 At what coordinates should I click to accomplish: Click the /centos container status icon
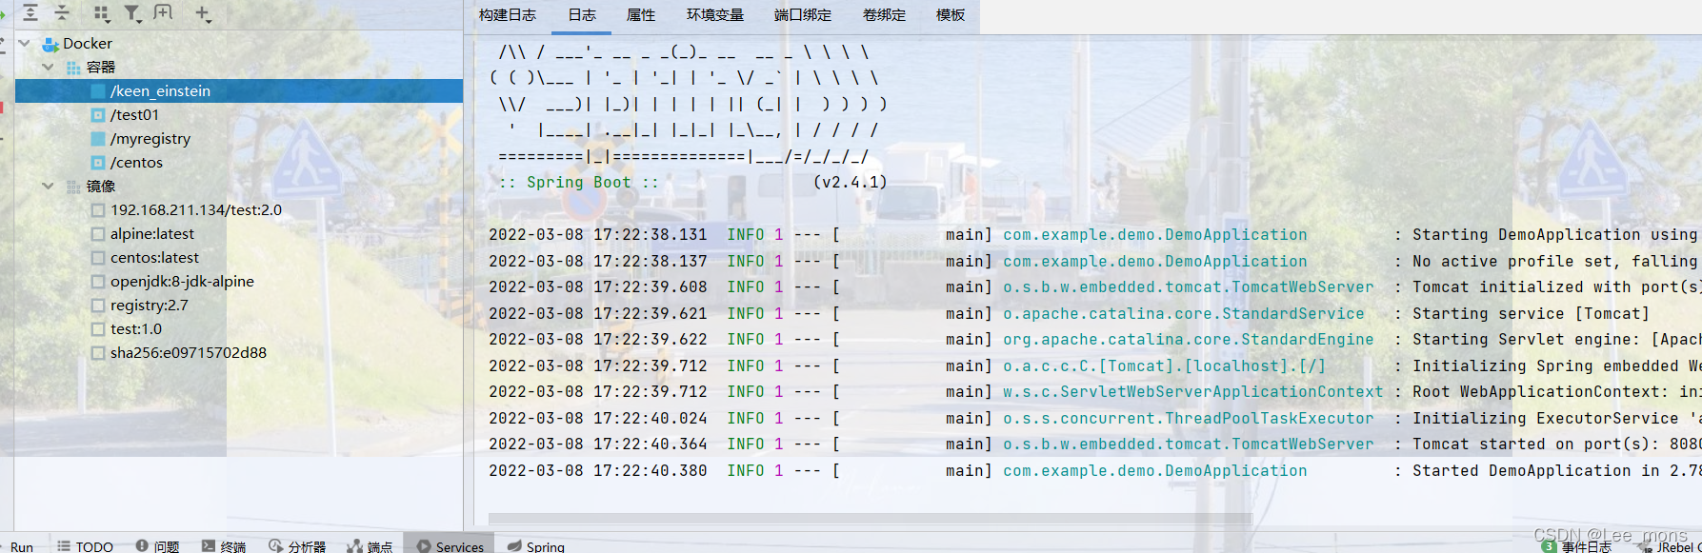point(98,163)
